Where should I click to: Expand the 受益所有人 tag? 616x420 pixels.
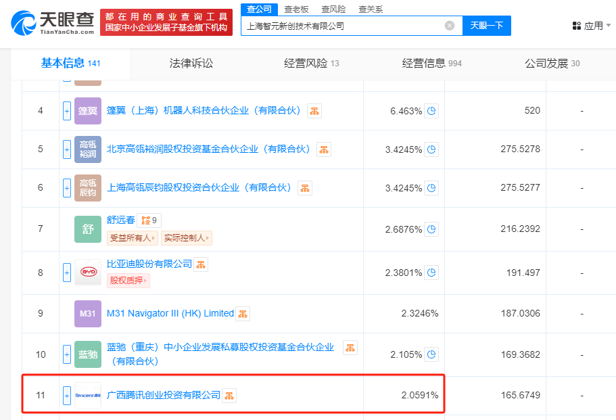coord(133,237)
